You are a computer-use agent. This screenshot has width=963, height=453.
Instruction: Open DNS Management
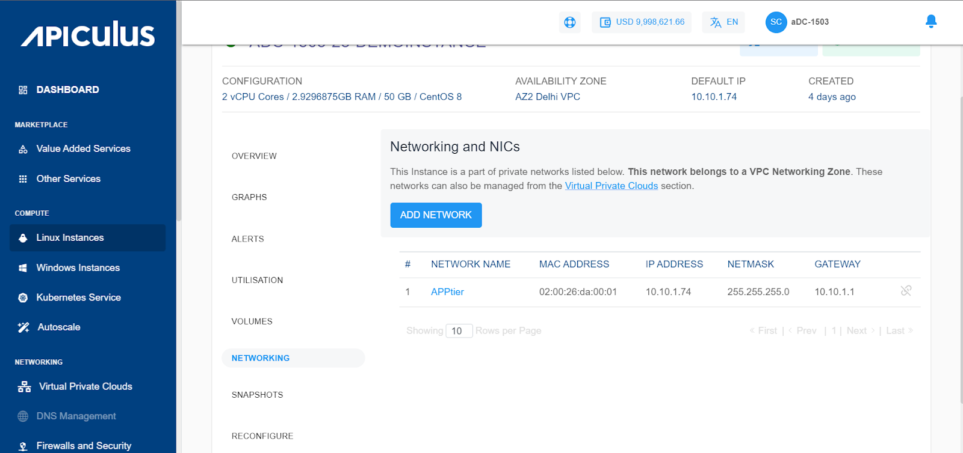(x=76, y=416)
